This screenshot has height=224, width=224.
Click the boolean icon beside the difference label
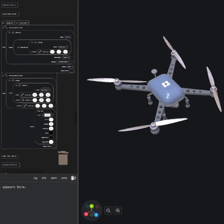click(x=13, y=33)
